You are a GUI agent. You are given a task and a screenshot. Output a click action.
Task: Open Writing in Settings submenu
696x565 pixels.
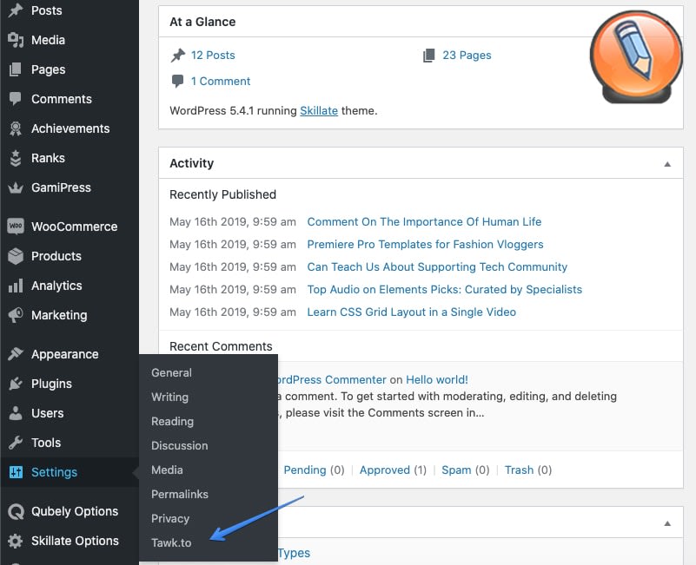point(169,397)
